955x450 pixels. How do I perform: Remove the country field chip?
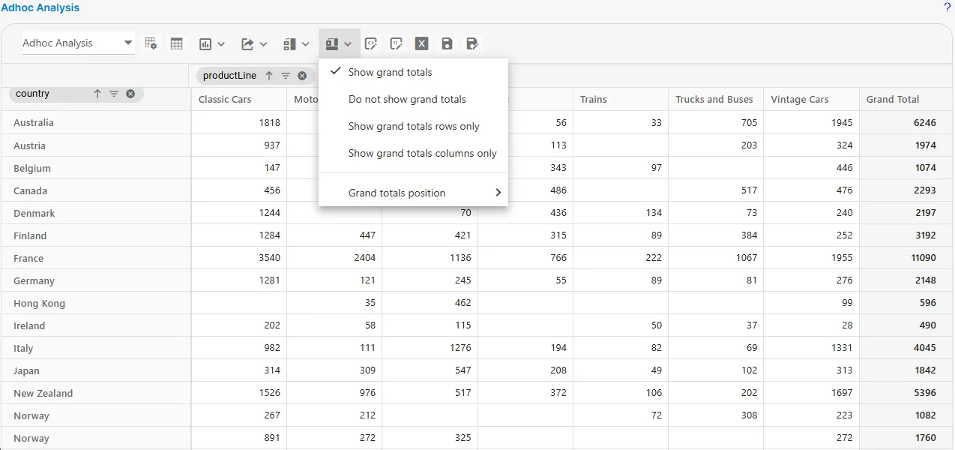[x=130, y=94]
